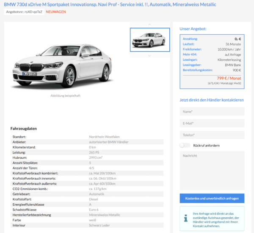254x233 pixels.
Task: Click Kostenlos und unverbindlich anfragen button
Action: tap(212, 198)
